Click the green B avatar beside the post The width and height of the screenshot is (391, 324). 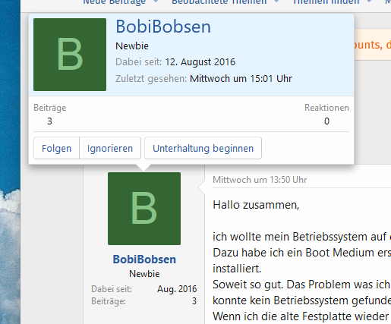[144, 209]
